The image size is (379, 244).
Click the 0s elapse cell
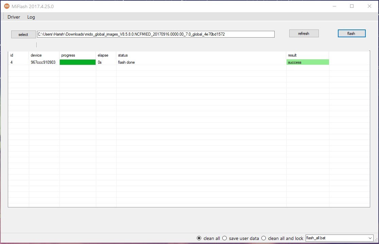(x=106, y=62)
